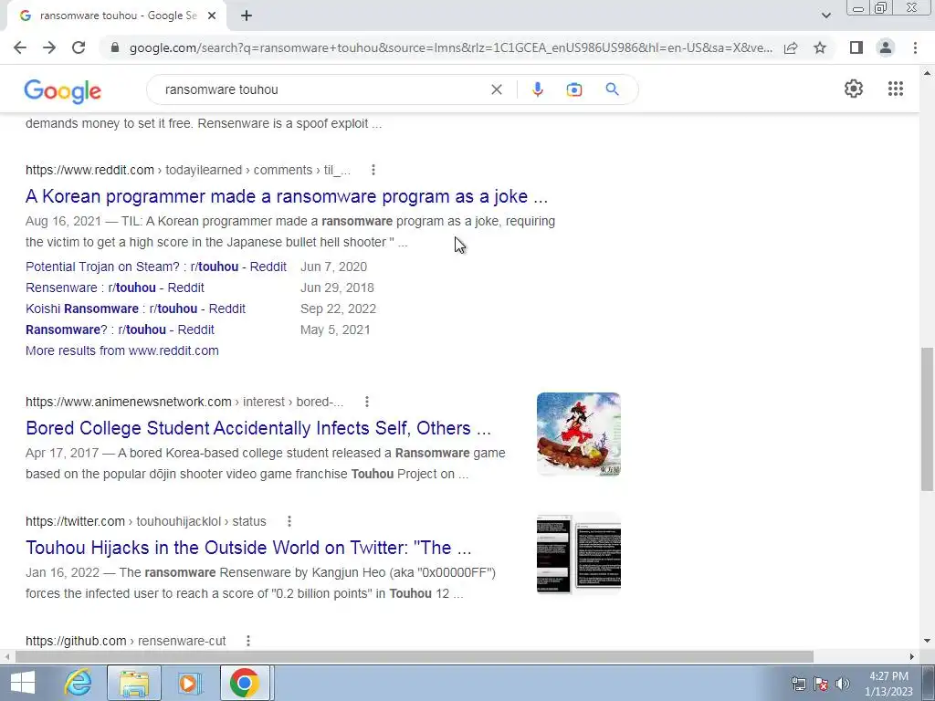Launch Internet Explorer from the taskbar
Viewport: 935px width, 701px height.
[79, 683]
